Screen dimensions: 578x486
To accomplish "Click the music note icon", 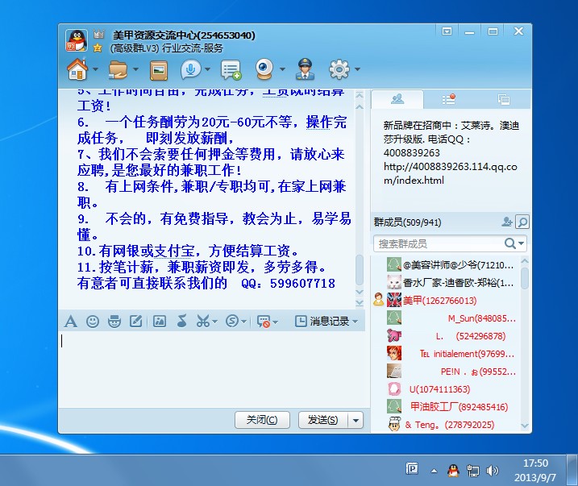I will 182,322.
